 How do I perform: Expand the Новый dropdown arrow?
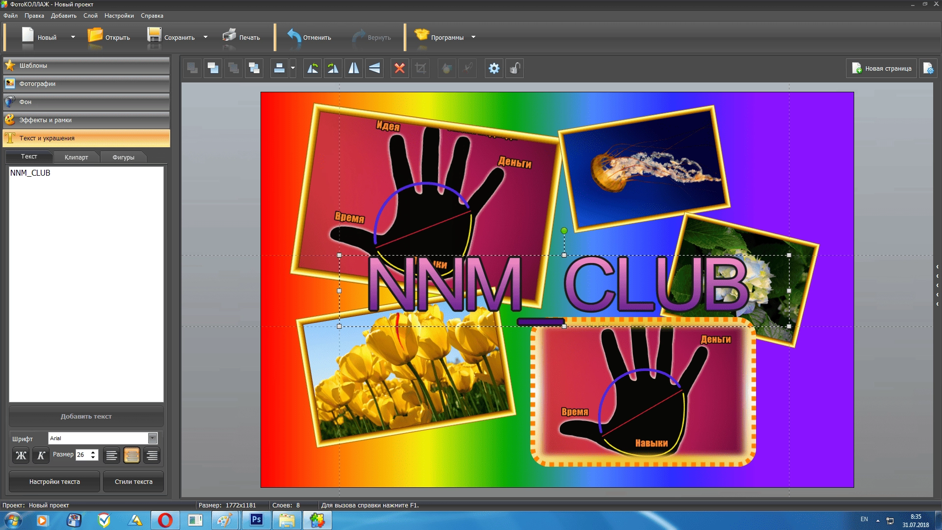coord(73,37)
